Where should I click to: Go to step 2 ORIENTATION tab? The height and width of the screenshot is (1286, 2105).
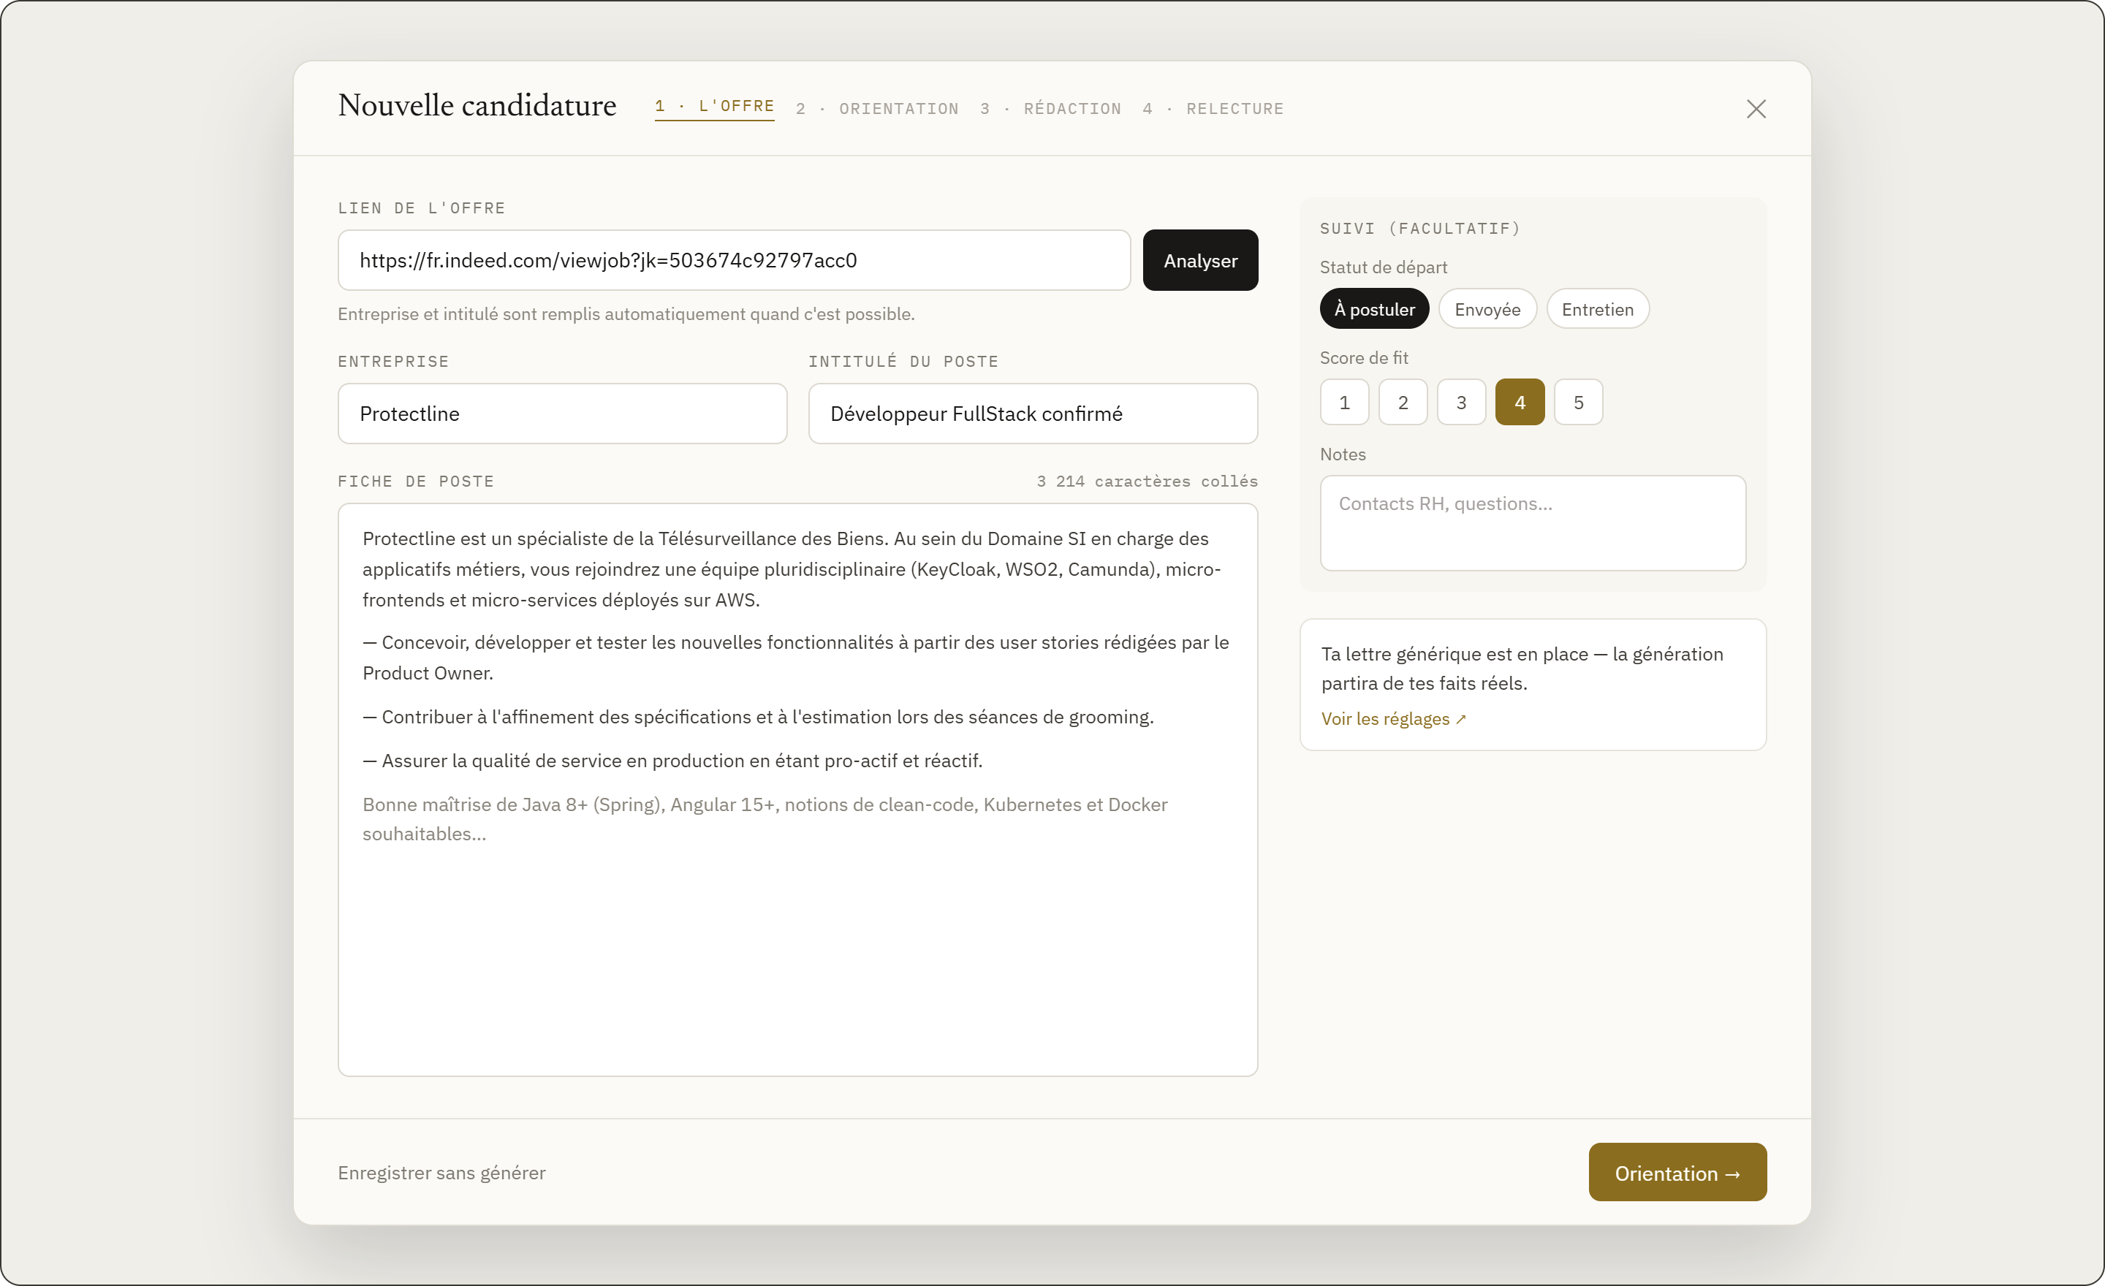click(876, 108)
